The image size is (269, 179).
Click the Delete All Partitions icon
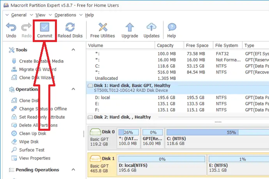point(14,125)
